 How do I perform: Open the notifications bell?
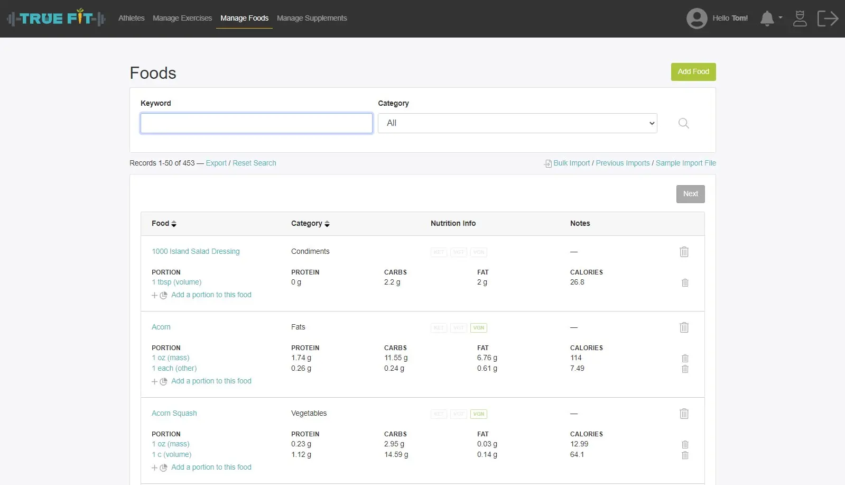767,19
